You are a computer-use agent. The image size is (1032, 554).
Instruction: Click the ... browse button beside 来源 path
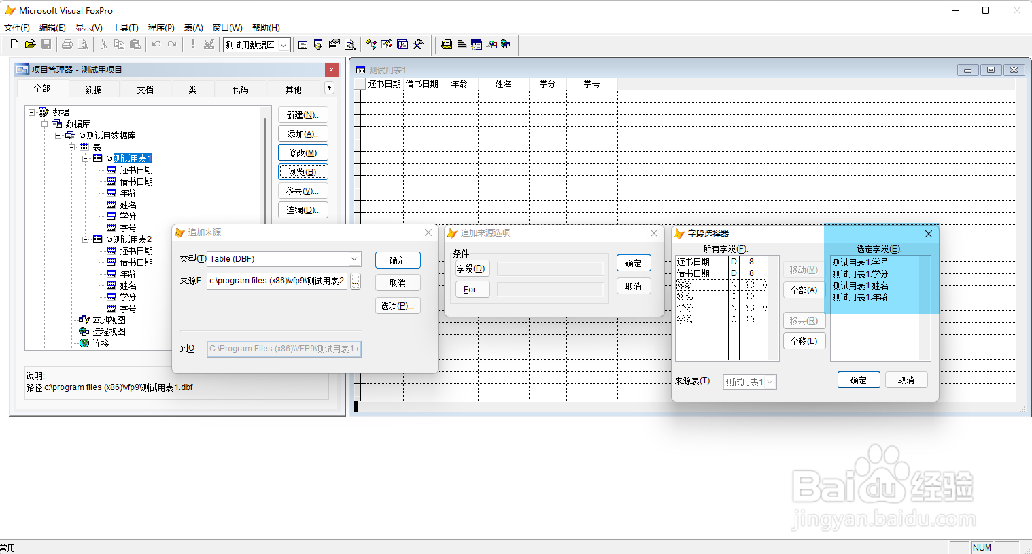tap(356, 281)
